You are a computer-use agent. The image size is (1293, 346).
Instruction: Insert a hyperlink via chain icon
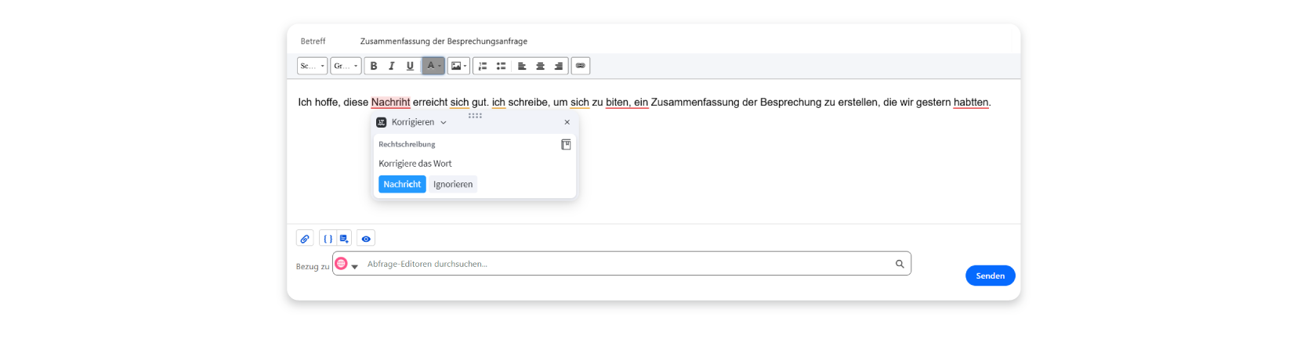click(x=581, y=66)
